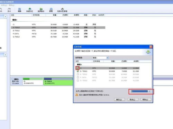Click the Undo arrow icon in toolbar
Viewport: 173px width, 129px height.
pos(1,10)
